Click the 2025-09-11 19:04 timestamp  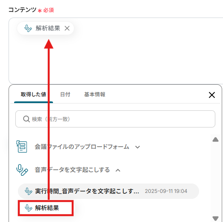click(x=166, y=191)
